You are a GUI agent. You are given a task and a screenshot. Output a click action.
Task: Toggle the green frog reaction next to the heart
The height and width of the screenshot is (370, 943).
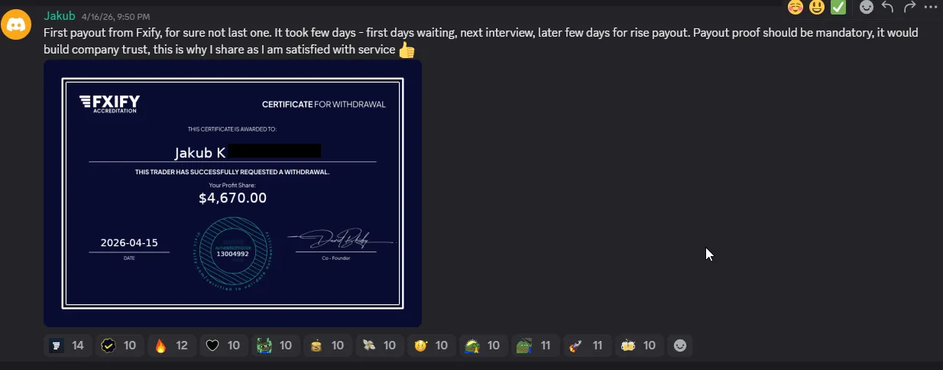click(275, 346)
